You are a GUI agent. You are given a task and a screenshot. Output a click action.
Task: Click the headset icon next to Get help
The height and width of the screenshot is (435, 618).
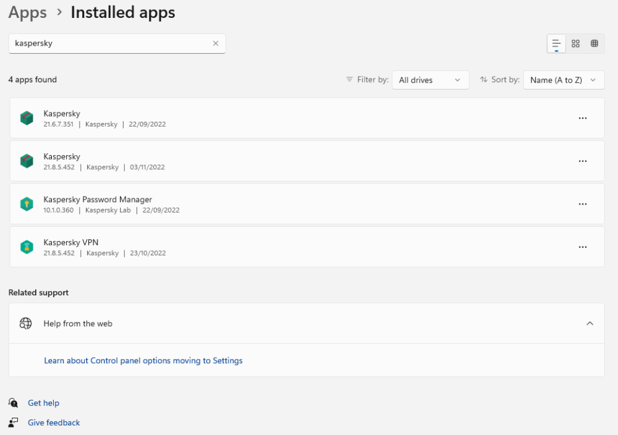(13, 402)
